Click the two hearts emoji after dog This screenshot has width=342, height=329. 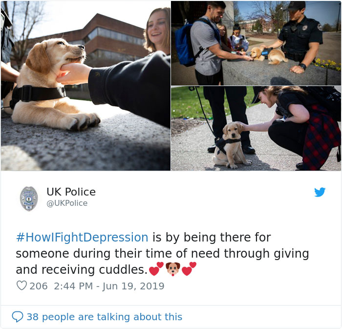(x=189, y=269)
